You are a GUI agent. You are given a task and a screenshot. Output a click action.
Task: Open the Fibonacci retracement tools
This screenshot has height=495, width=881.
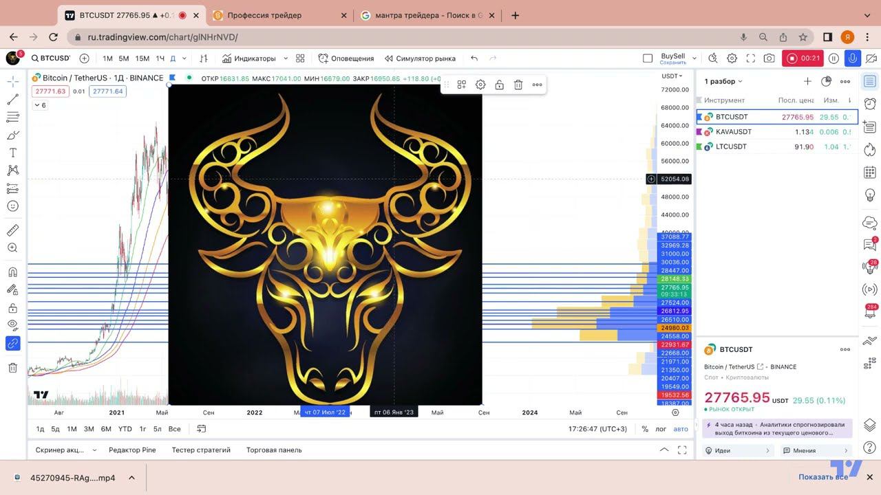click(12, 117)
